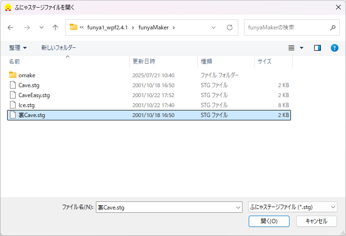Change view layout icon
Image resolution: width=346 pixels, height=236 pixels.
(291, 48)
